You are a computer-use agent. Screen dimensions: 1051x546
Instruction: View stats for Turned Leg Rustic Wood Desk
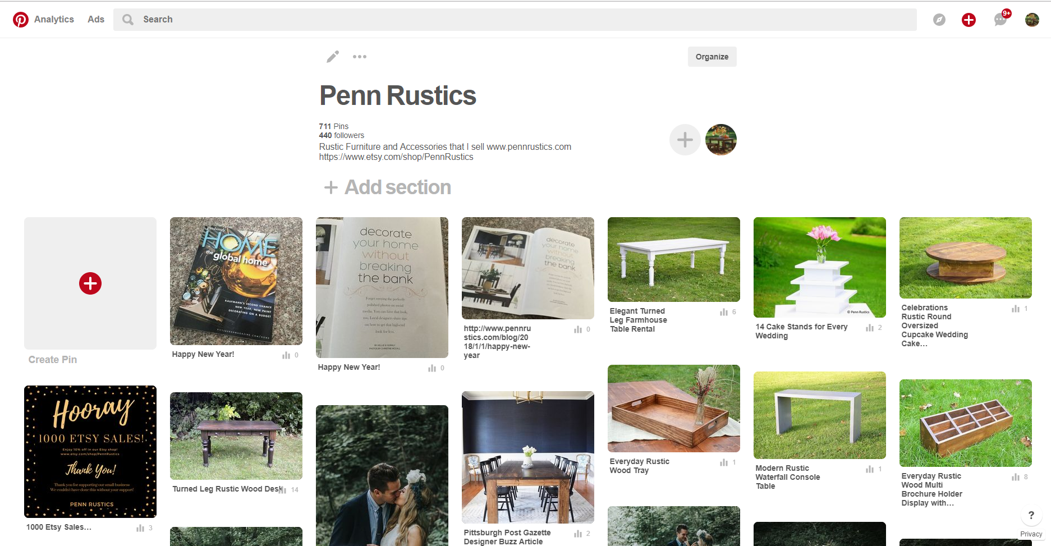click(283, 490)
